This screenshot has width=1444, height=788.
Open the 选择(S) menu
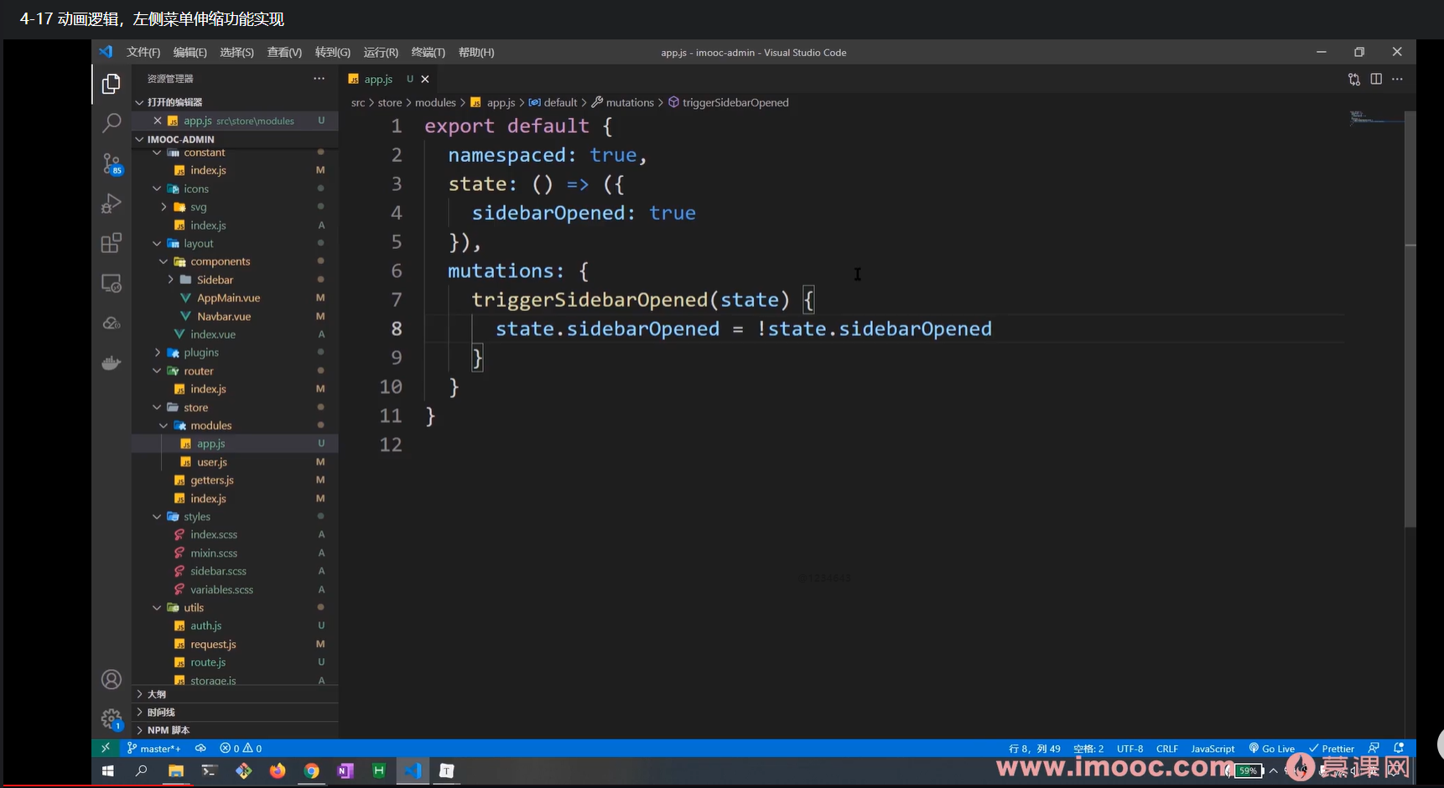[x=236, y=52]
